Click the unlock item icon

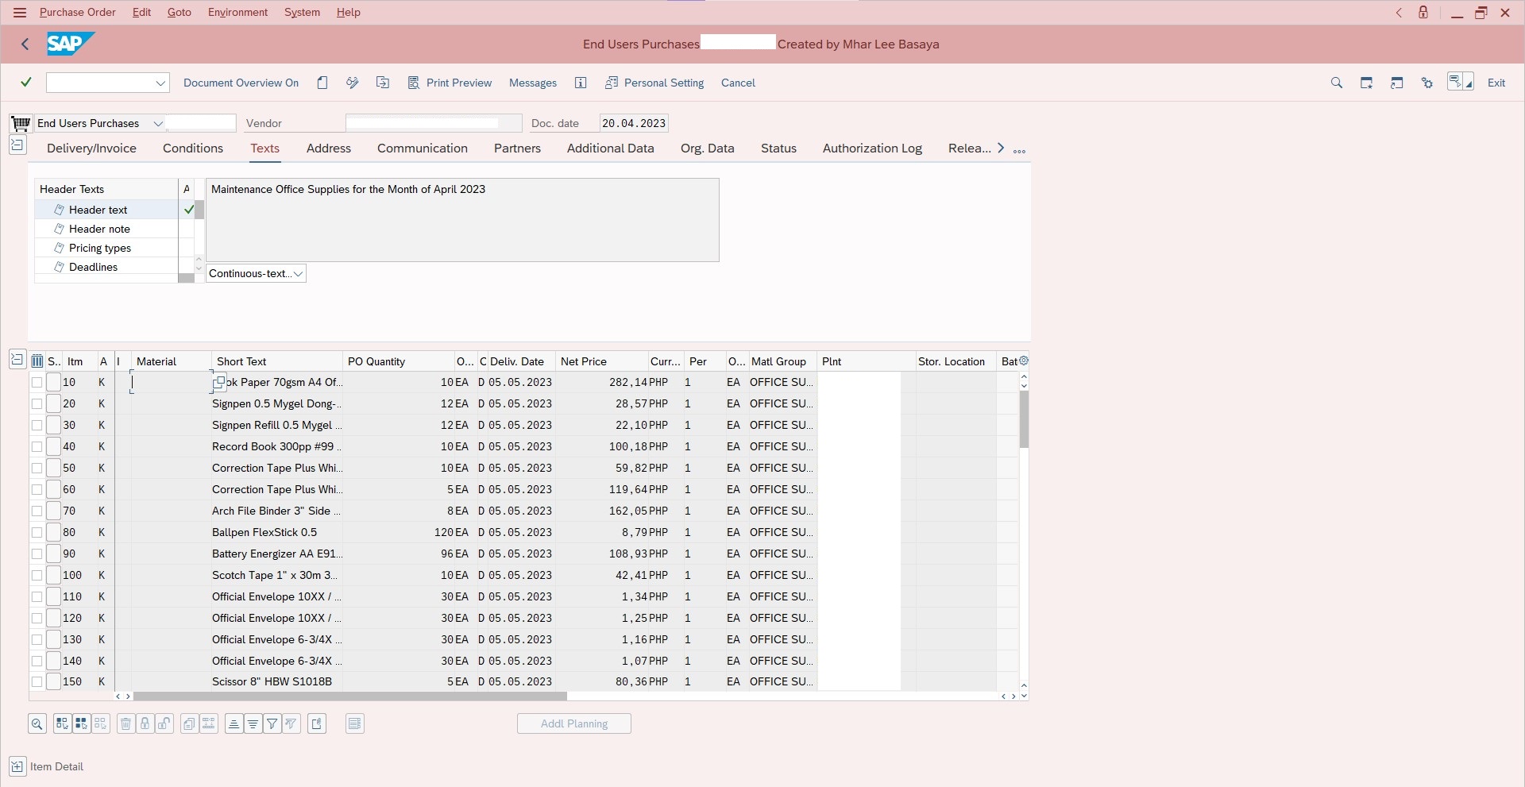click(164, 723)
